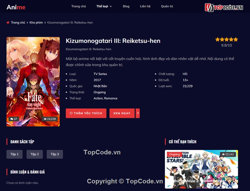Expand the Thể loại dropdown menu

tap(104, 6)
